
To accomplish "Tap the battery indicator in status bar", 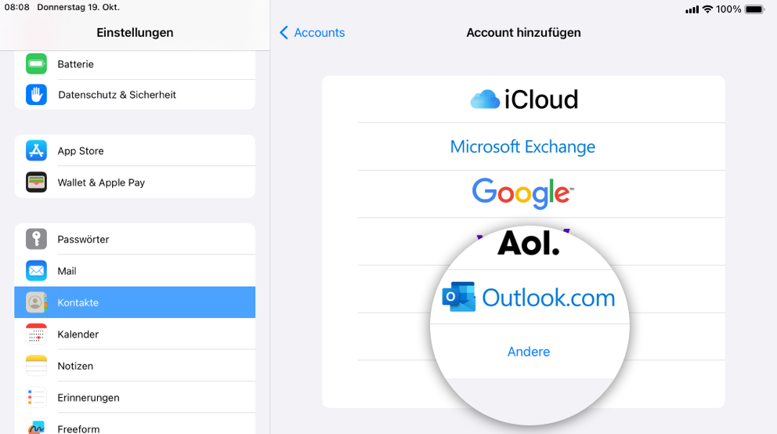I will (x=755, y=9).
